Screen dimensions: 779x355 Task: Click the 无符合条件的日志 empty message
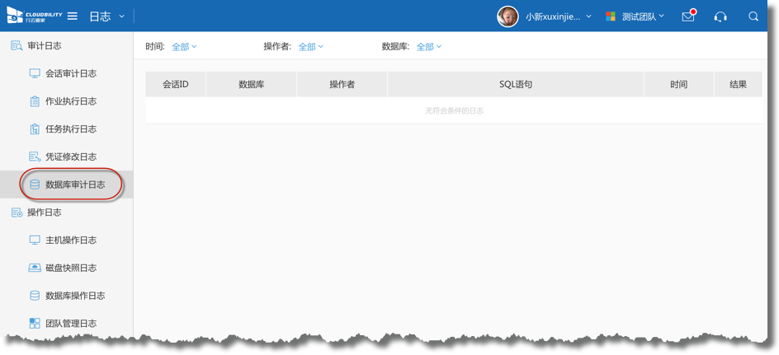(454, 110)
